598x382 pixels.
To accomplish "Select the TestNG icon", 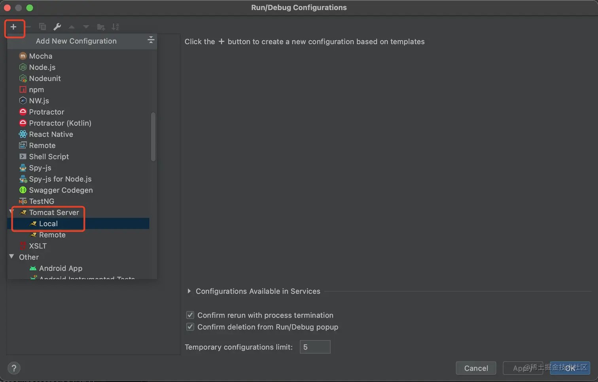I will (23, 201).
